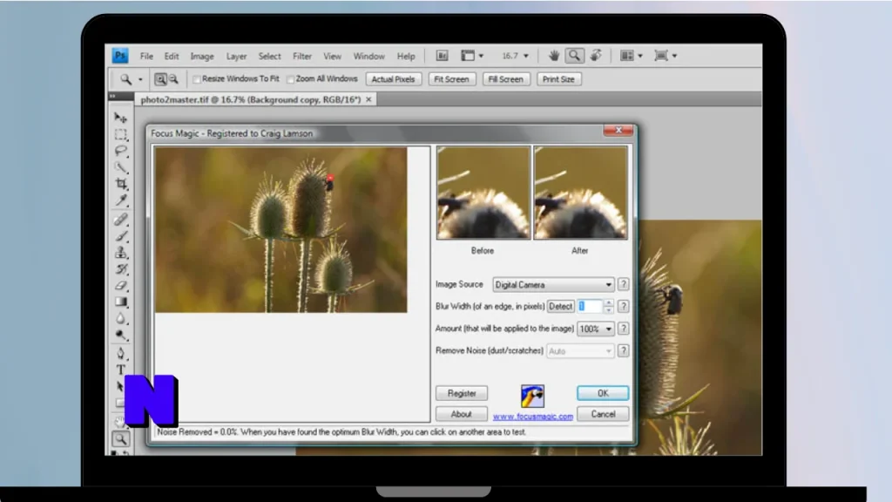Select the Pen tool
This screenshot has width=892, height=502.
[x=120, y=354]
